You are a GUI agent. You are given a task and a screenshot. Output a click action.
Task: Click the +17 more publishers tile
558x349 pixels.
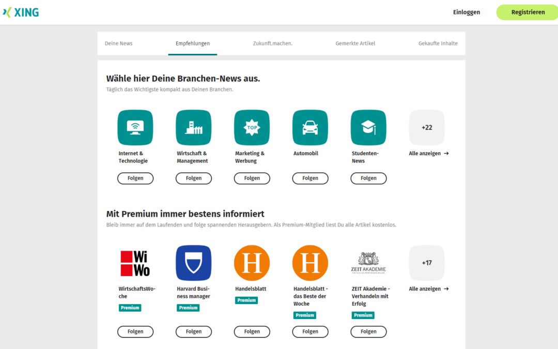click(427, 263)
